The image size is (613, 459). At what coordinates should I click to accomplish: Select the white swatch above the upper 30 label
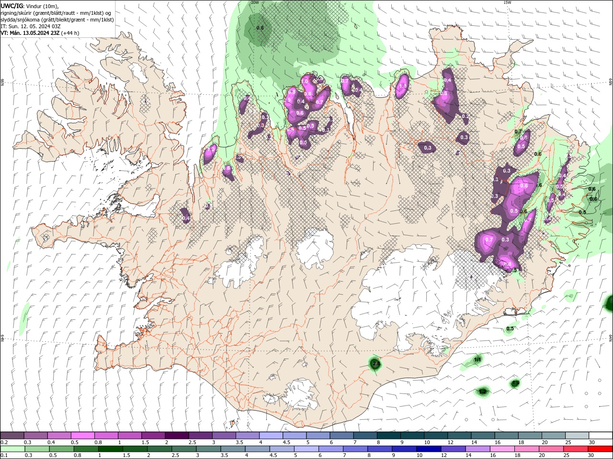[601, 436]
